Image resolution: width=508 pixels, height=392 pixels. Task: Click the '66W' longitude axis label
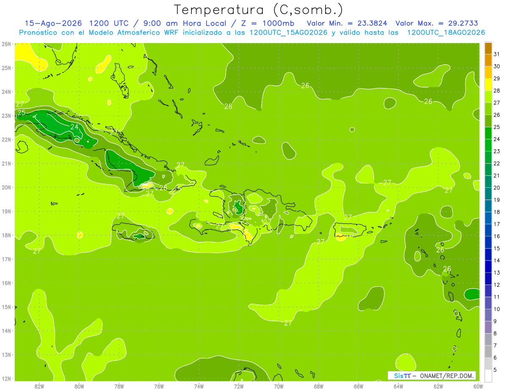(359, 387)
